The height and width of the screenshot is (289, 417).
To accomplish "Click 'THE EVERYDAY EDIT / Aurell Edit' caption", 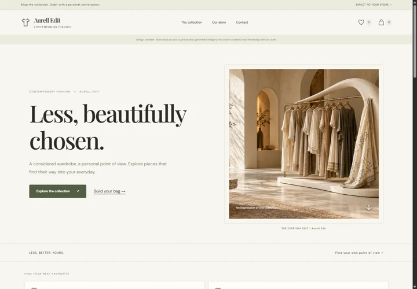I will tap(303, 228).
